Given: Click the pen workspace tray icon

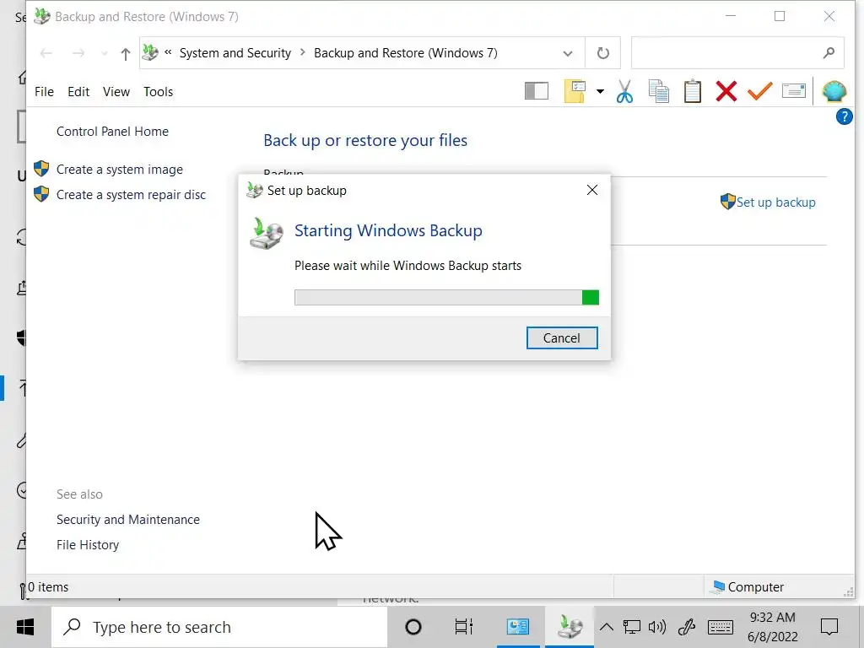Looking at the screenshot, I should [687, 627].
